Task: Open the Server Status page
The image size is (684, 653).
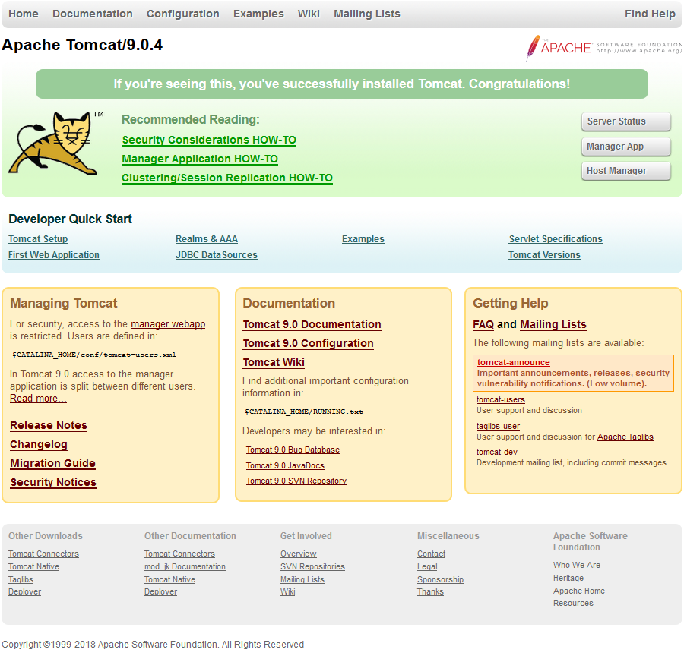Action: (x=625, y=121)
